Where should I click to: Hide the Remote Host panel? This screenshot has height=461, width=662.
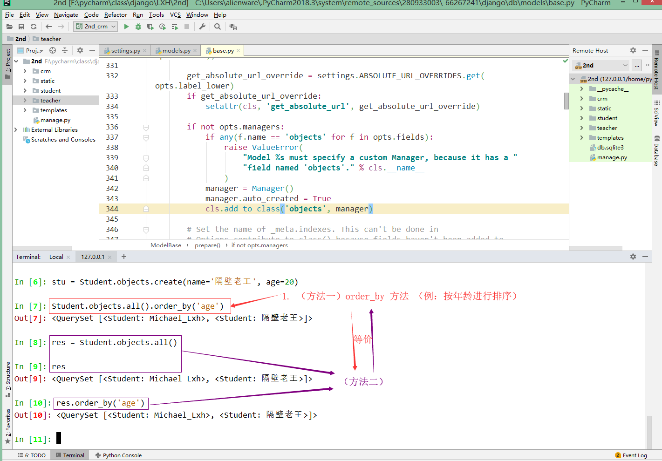645,50
